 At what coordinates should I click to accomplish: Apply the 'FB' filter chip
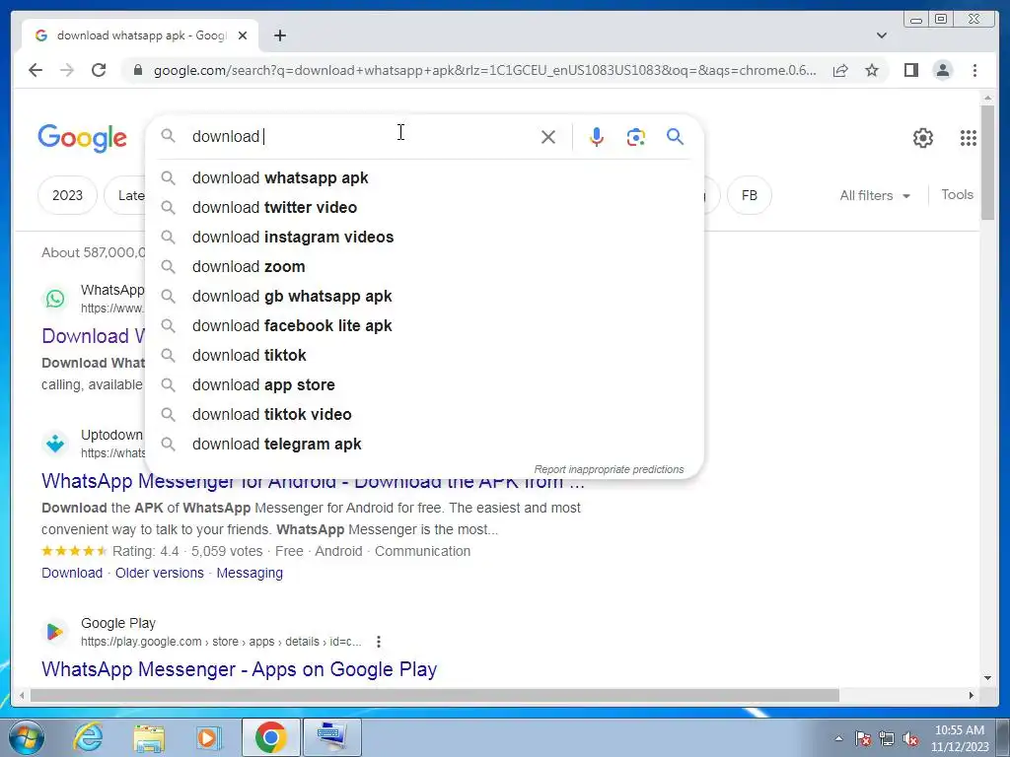[750, 195]
